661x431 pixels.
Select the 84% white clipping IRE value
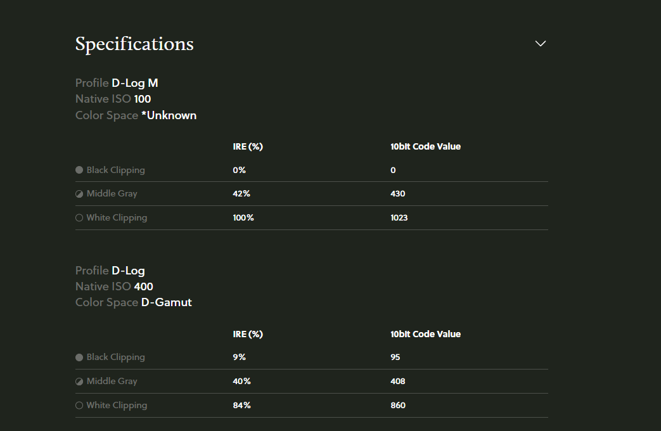click(x=241, y=405)
